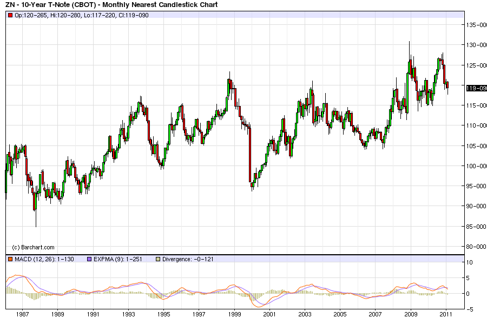Click the purple EXPMA legend swatch
487x331 pixels.
(x=89, y=259)
